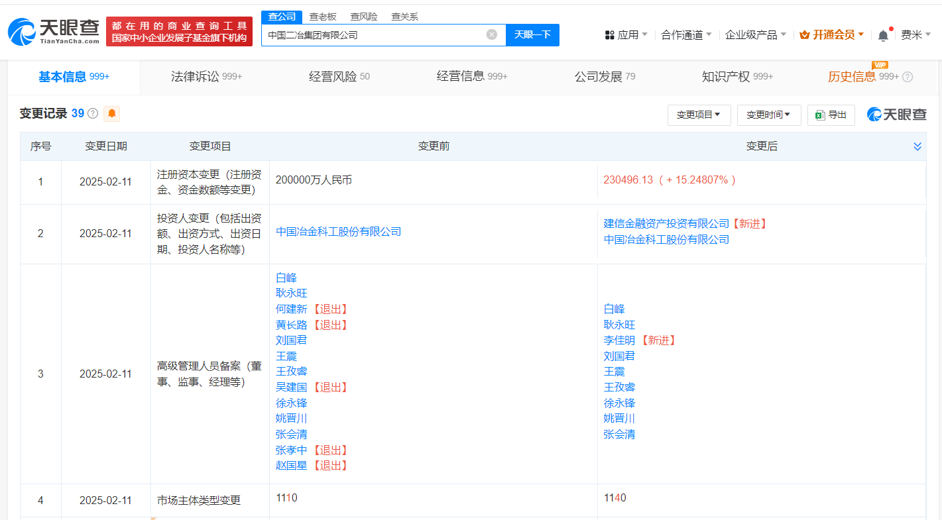Switch to the 公司发展 tab

[x=605, y=77]
